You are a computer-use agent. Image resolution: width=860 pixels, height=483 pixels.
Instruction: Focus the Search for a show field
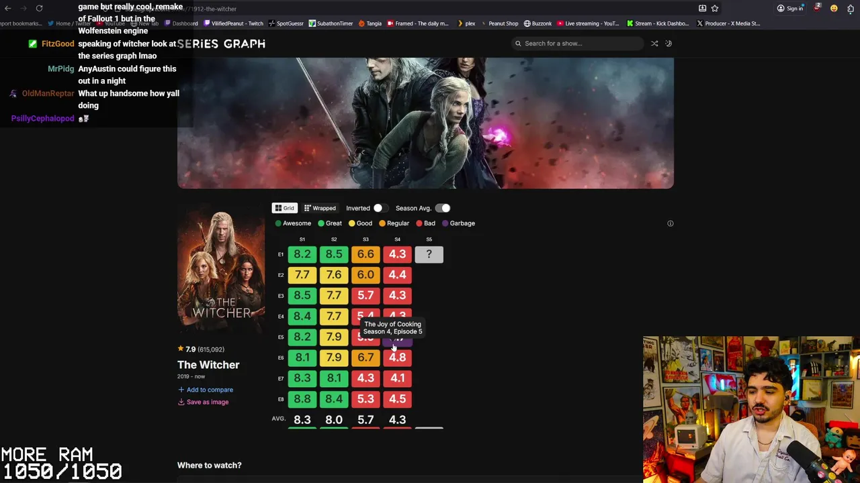pyautogui.click(x=577, y=44)
